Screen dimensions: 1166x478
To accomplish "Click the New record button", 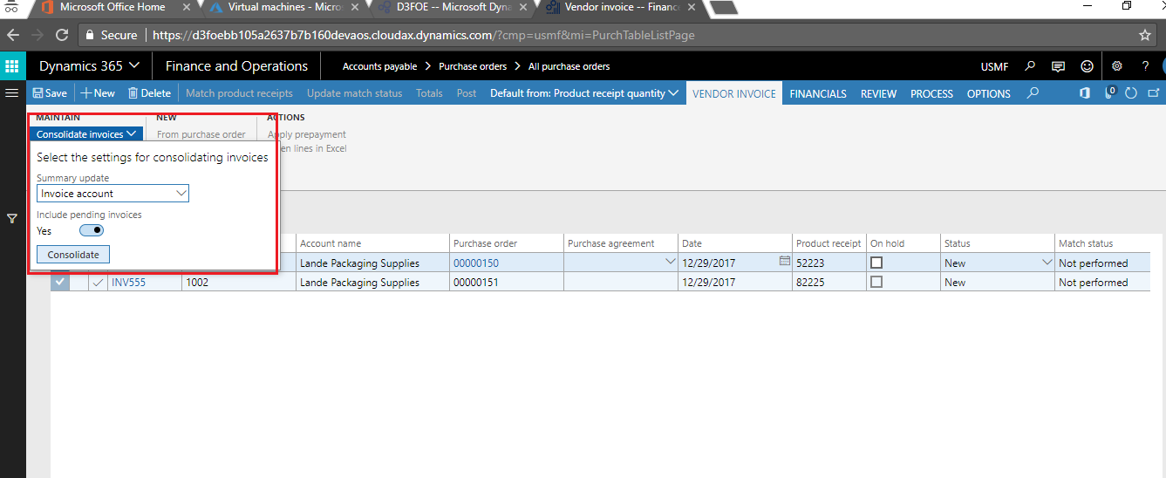I will pos(99,93).
